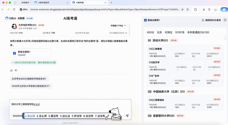Toggle the sidebar panel icon in title bar
Image resolution: width=228 pixels, height=125 pixels.
point(16,3)
